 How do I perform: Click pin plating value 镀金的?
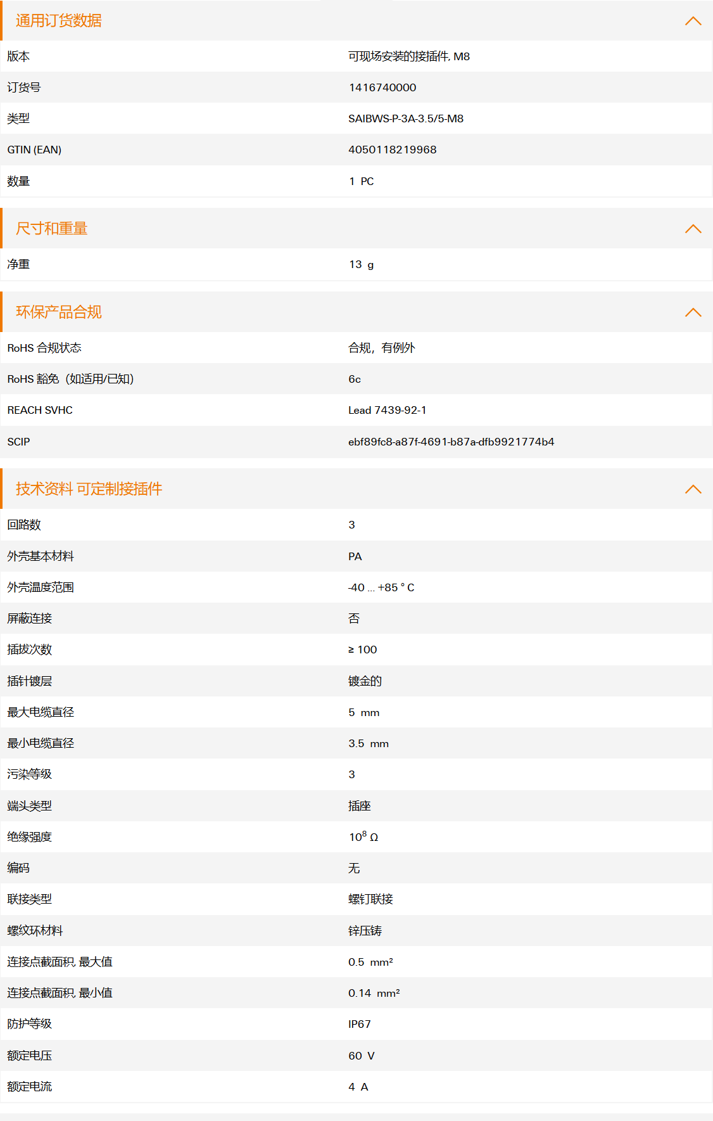[365, 681]
